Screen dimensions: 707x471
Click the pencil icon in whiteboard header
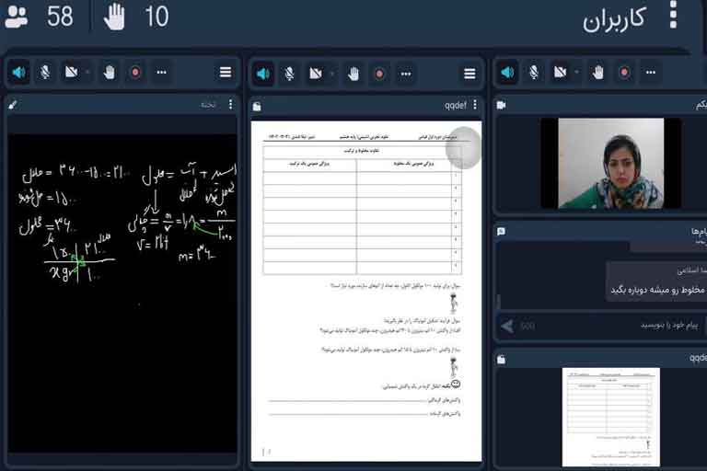(13, 105)
